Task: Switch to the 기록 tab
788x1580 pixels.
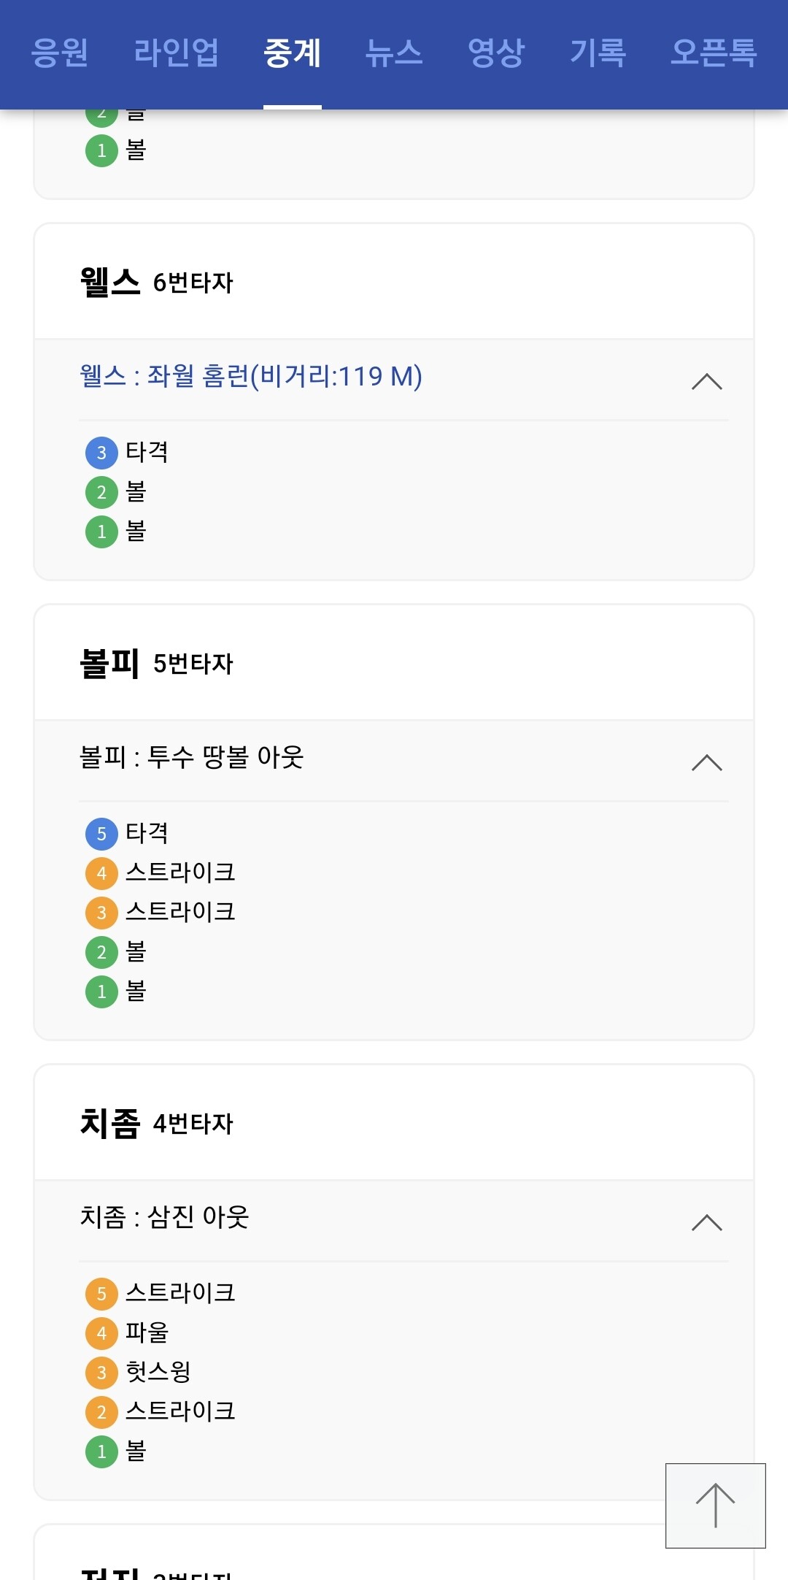Action: 598,53
